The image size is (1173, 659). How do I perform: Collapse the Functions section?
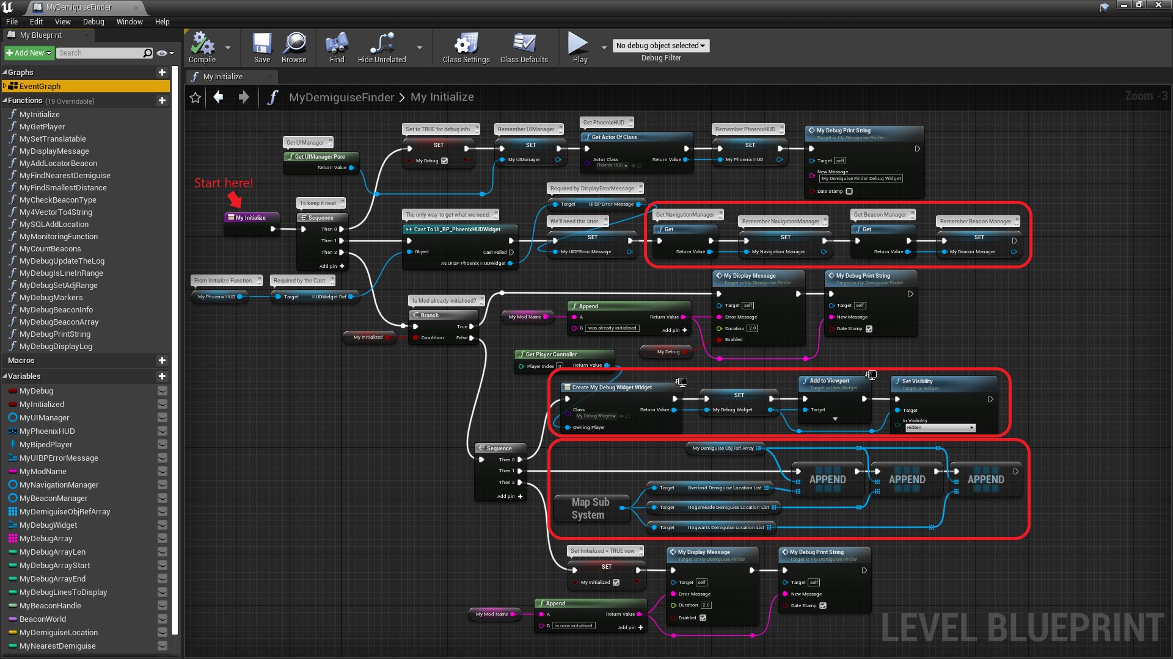[x=5, y=101]
